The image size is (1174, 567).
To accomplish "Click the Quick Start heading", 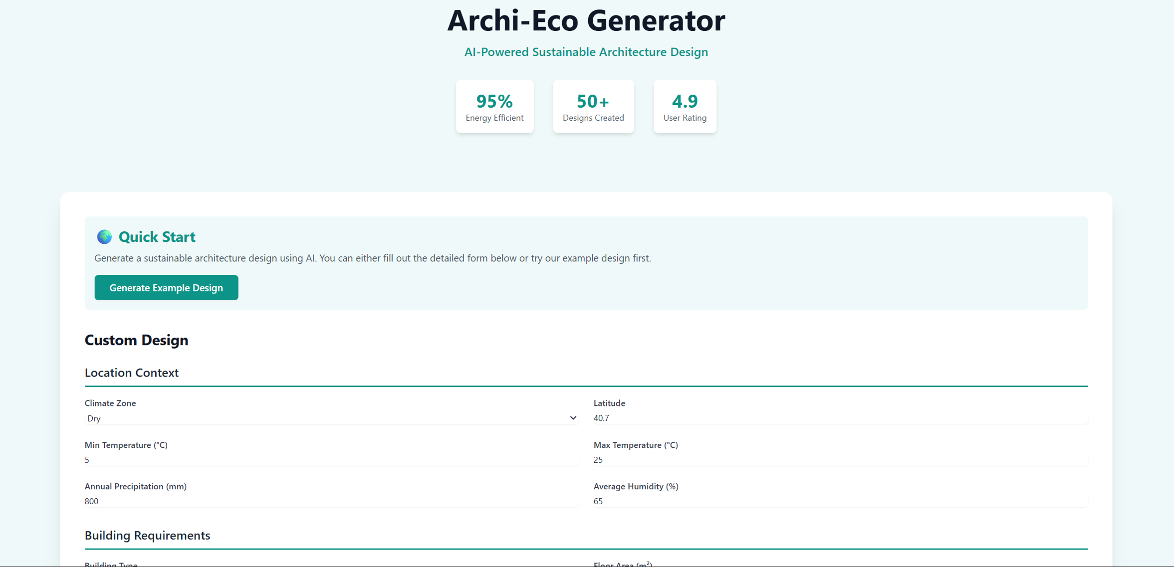I will 157,237.
